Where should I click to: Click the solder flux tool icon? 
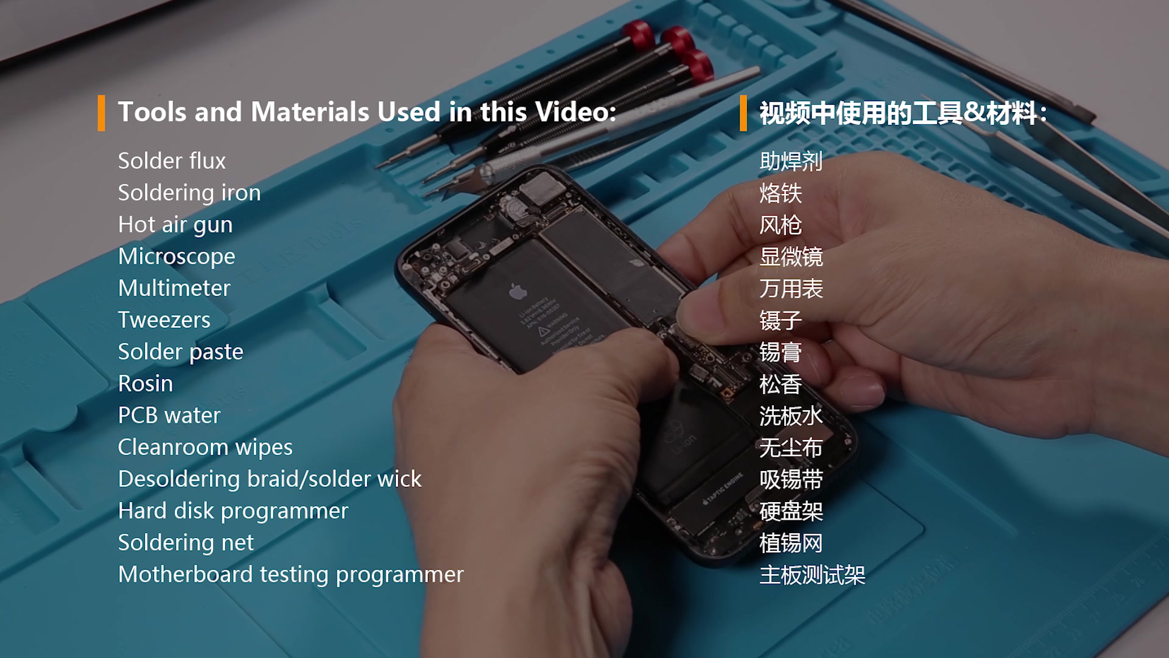coord(171,160)
